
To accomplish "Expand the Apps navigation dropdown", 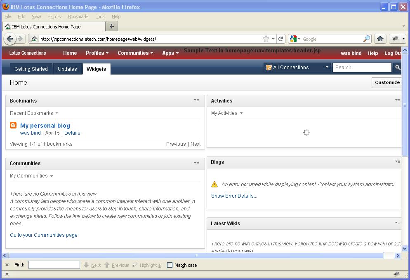I will point(170,53).
